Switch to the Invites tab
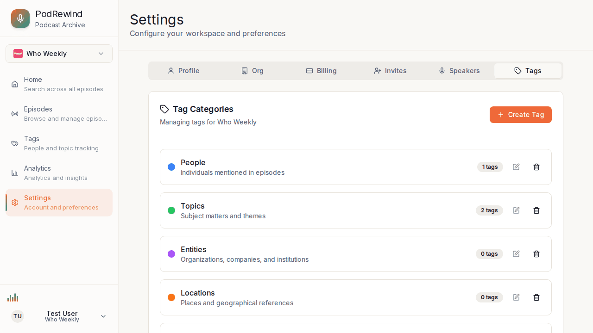593x333 pixels. pos(390,71)
